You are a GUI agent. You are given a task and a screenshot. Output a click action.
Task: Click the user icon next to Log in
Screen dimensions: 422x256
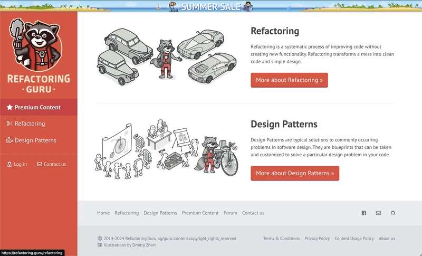9,164
